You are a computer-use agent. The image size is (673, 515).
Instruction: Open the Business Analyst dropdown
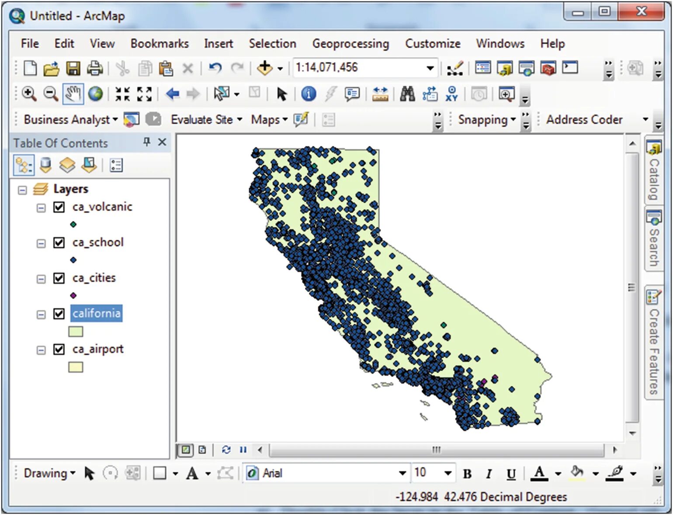pyautogui.click(x=71, y=120)
